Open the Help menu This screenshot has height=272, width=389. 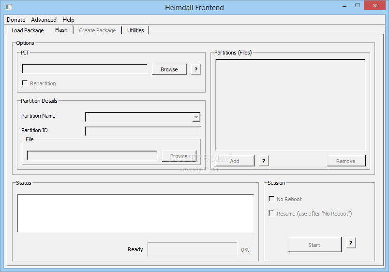[68, 20]
